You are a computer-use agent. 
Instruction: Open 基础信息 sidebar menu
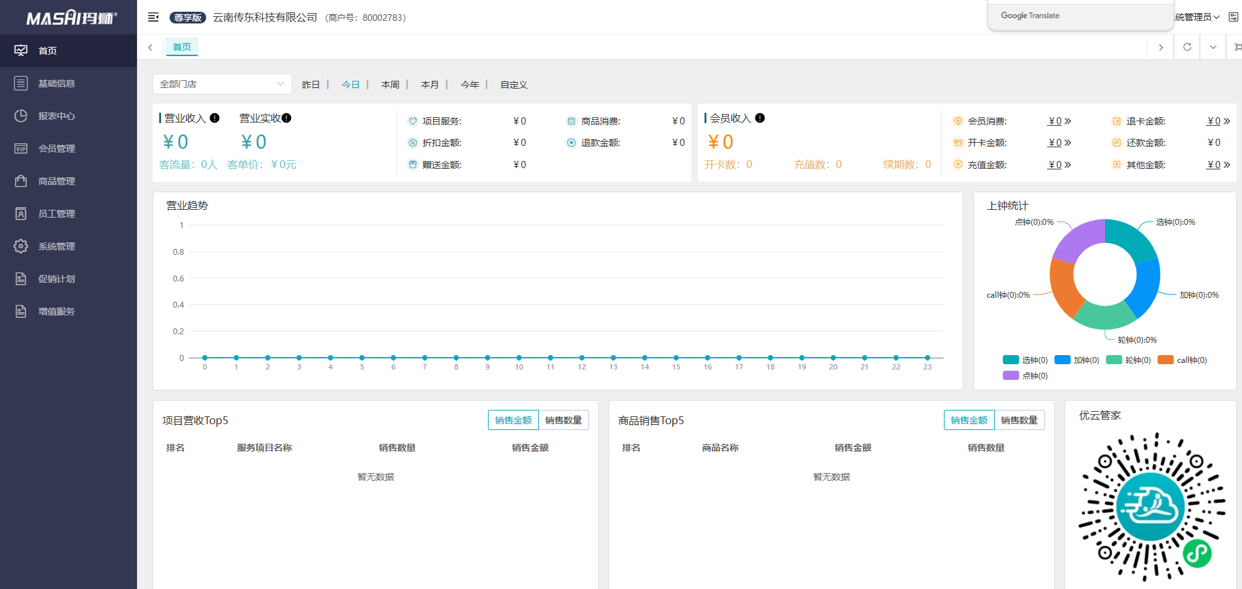pyautogui.click(x=68, y=83)
